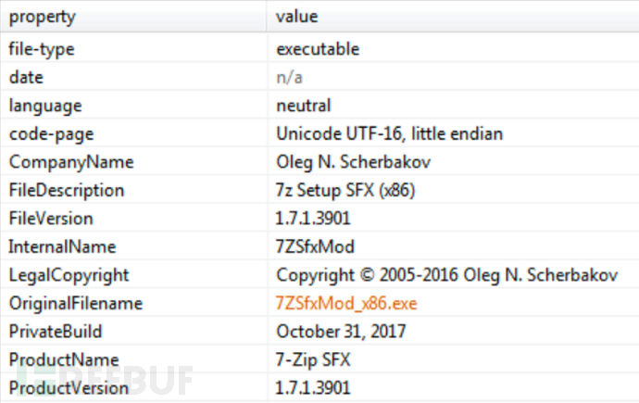Click the 'property' column header
The height and width of the screenshot is (403, 639).
(43, 17)
